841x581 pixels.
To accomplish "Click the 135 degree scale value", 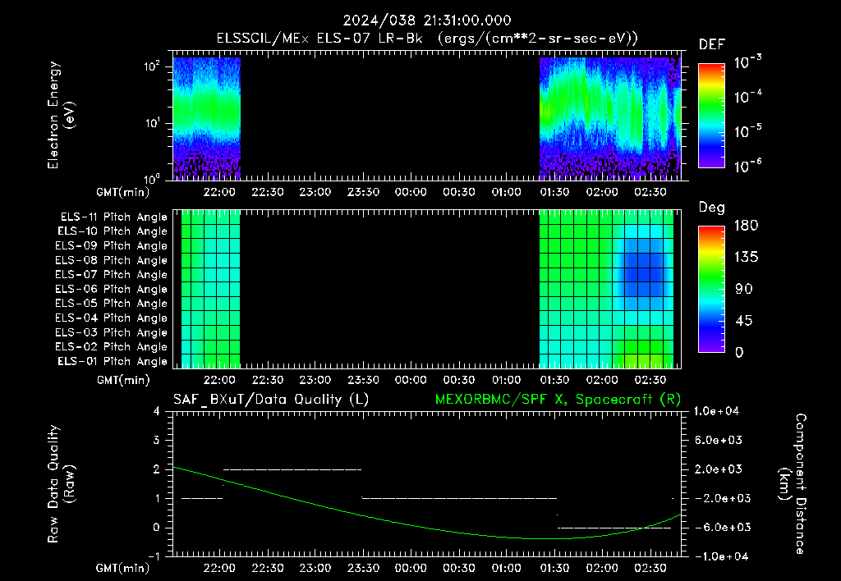I will click(x=746, y=258).
